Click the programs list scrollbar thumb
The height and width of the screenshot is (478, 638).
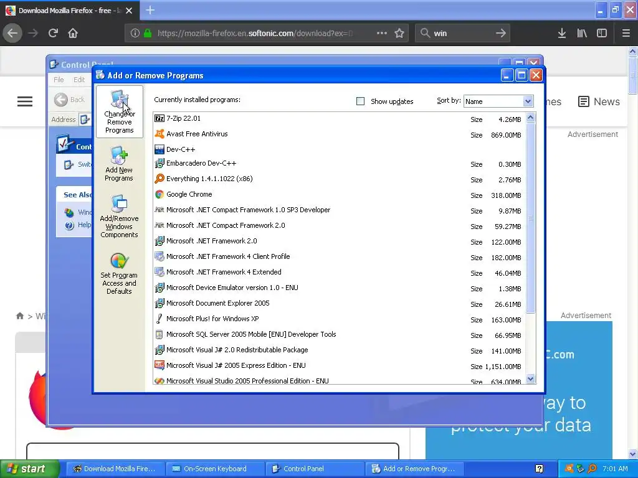tap(530, 218)
